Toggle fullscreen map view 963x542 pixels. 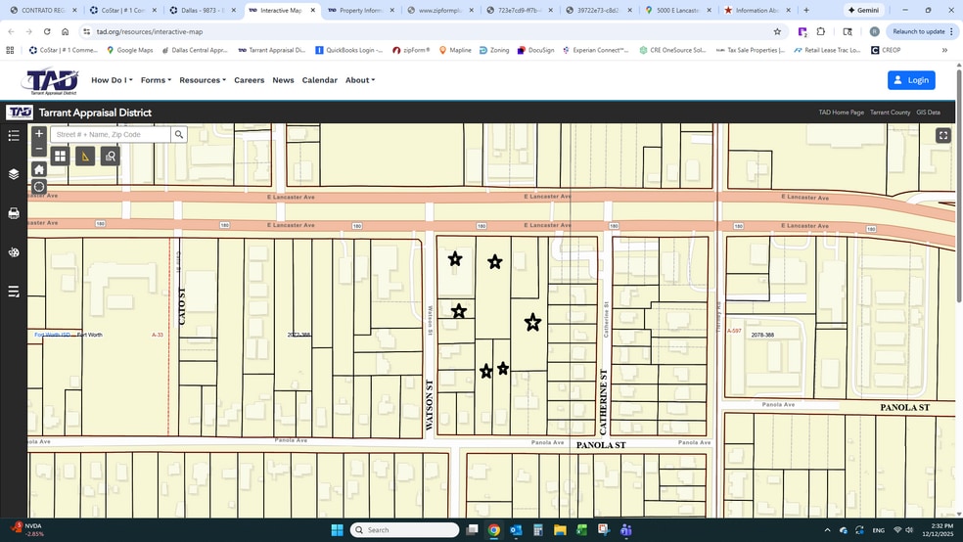coord(942,136)
